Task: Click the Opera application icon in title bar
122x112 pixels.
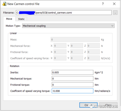Action: click(4, 4)
